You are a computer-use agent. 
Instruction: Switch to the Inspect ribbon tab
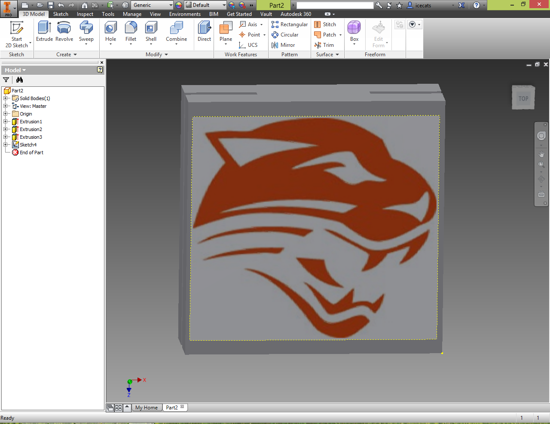(x=85, y=14)
